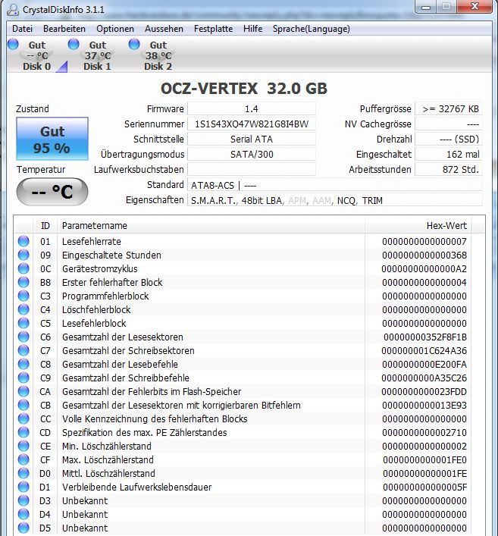Close the CrystalDiskInfo window
The height and width of the screenshot is (536, 498).
pos(475,7)
